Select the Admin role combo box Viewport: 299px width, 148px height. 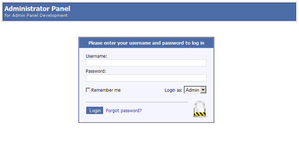pyautogui.click(x=195, y=90)
